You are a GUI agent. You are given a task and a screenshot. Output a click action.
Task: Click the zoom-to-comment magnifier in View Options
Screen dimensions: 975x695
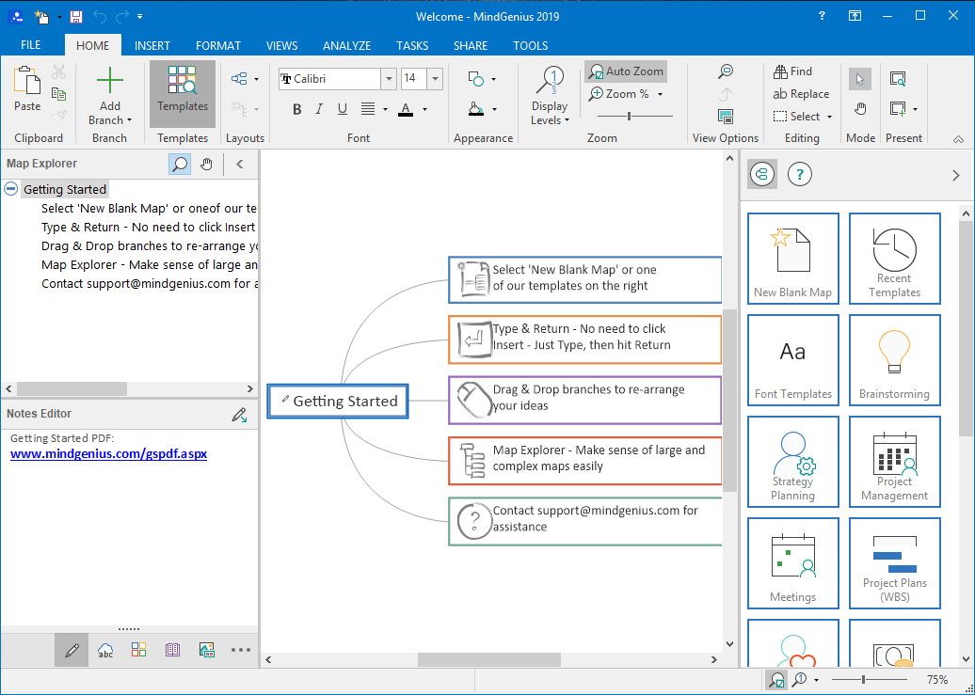(725, 71)
